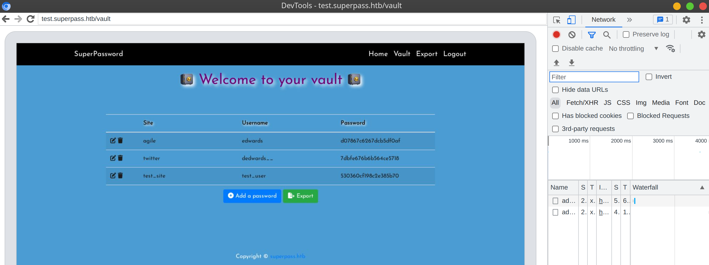Expand more DevTools tabs chevron
Screen dimensions: 709x265
tap(629, 20)
